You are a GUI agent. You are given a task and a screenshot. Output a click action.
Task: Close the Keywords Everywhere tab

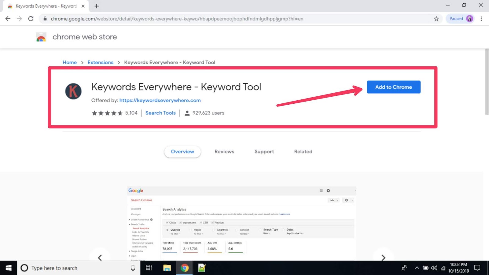click(x=83, y=6)
